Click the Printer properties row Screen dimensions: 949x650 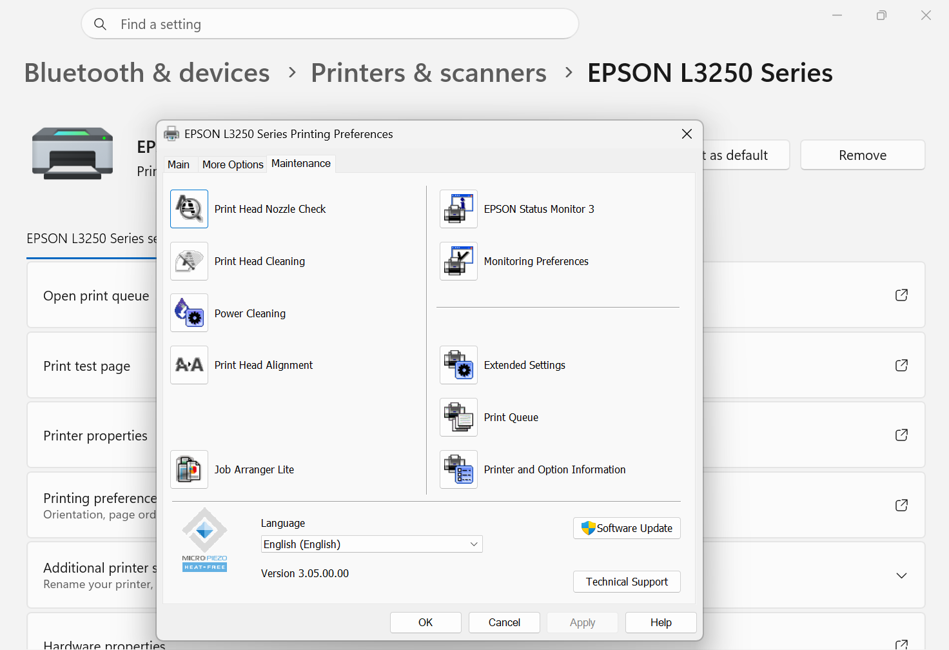coord(476,435)
